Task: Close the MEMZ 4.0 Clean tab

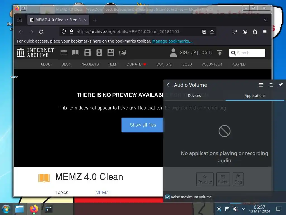Action: (85, 20)
